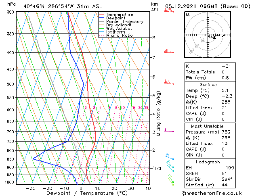Click the LCL marker label
254x196 pixels.
click(x=158, y=169)
